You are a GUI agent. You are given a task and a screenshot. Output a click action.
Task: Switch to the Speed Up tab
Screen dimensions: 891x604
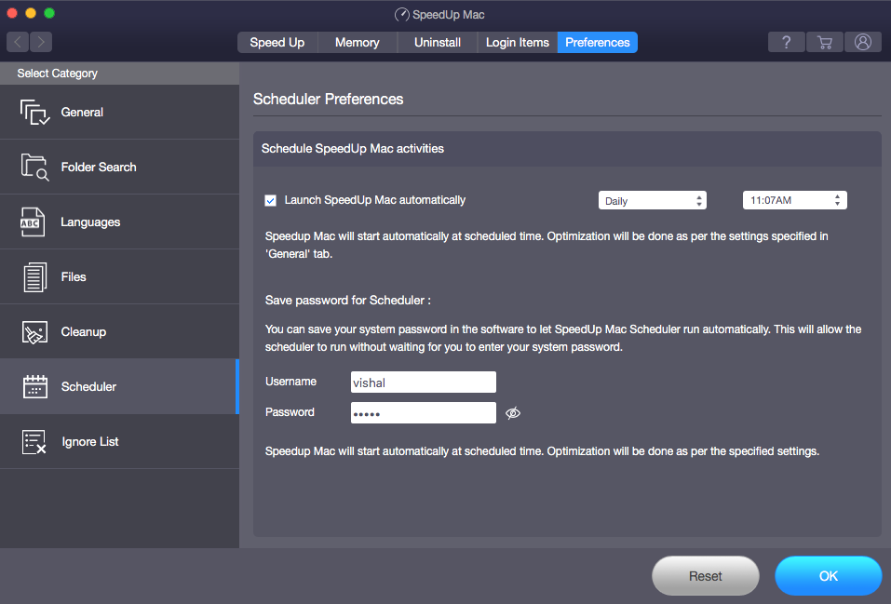point(277,43)
